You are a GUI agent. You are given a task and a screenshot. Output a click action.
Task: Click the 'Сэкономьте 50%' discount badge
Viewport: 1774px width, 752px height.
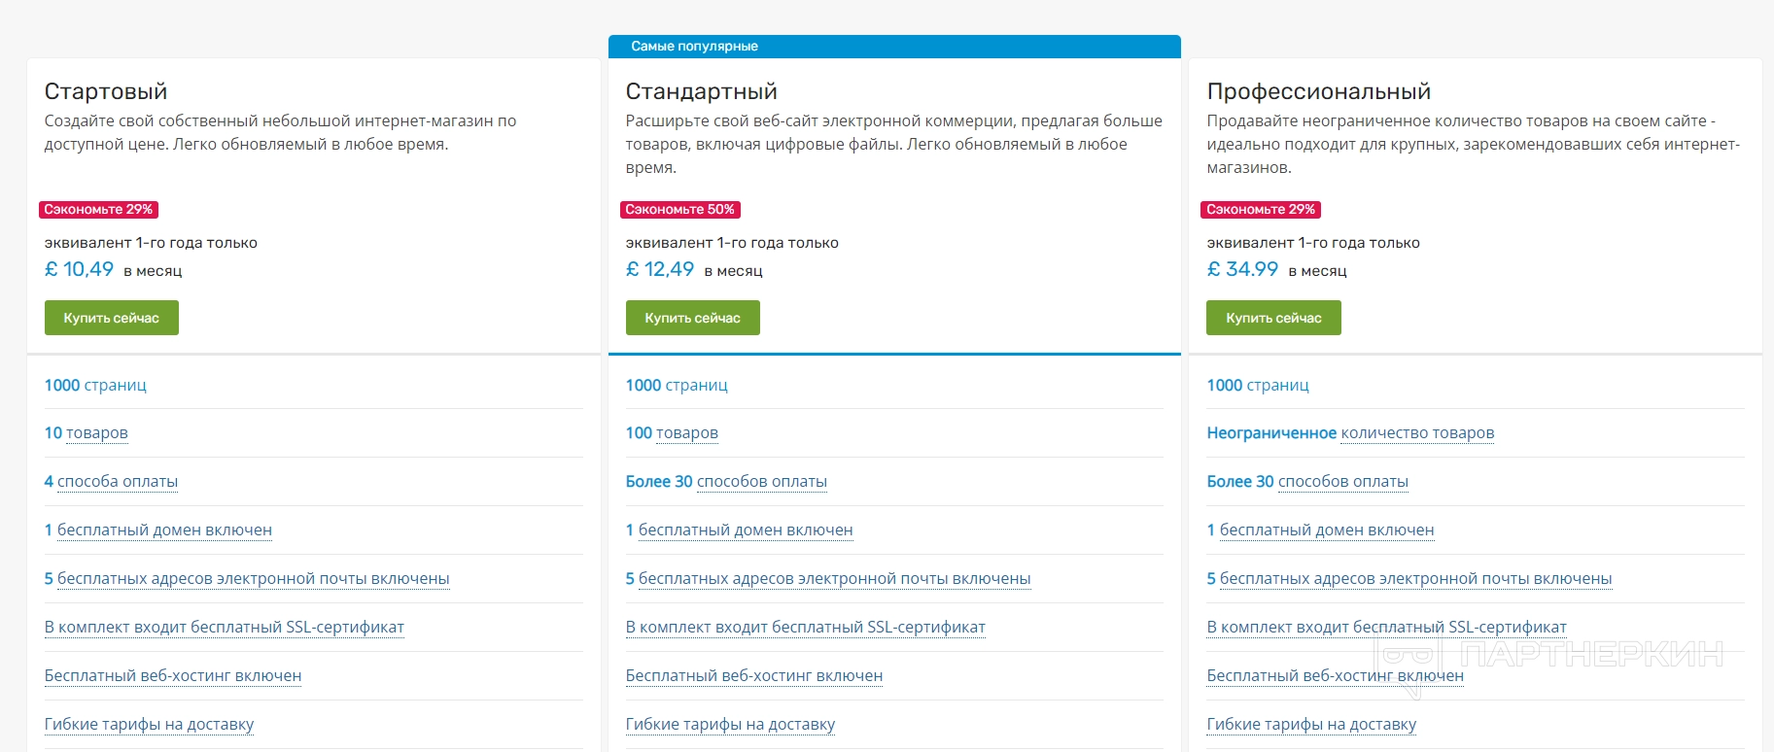pos(680,210)
